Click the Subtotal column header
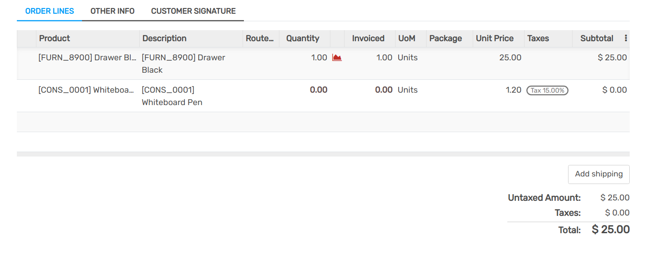The width and height of the screenshot is (647, 274). [596, 39]
